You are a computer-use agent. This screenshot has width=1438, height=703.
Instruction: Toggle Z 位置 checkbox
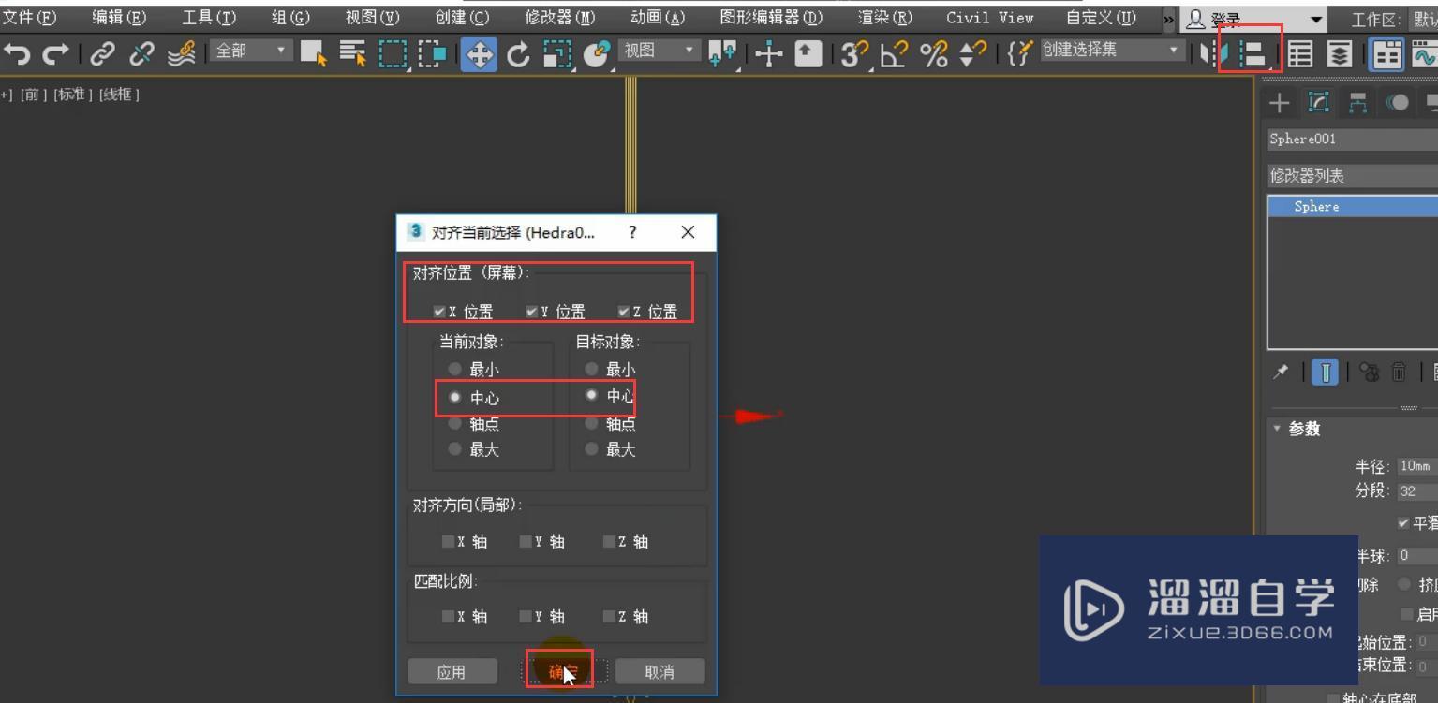point(624,312)
